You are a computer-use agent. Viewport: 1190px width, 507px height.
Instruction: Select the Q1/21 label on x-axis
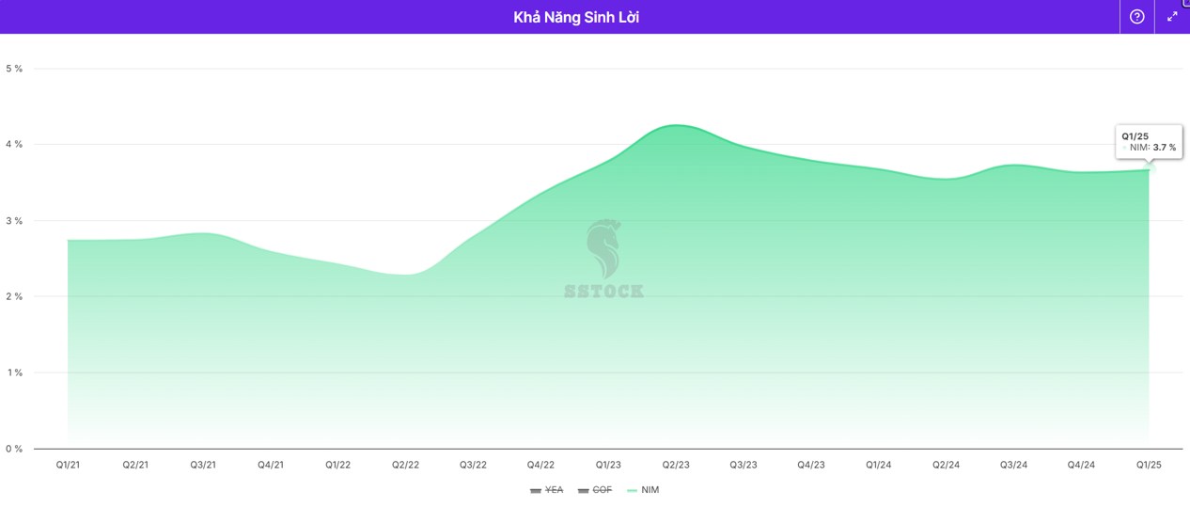[68, 465]
